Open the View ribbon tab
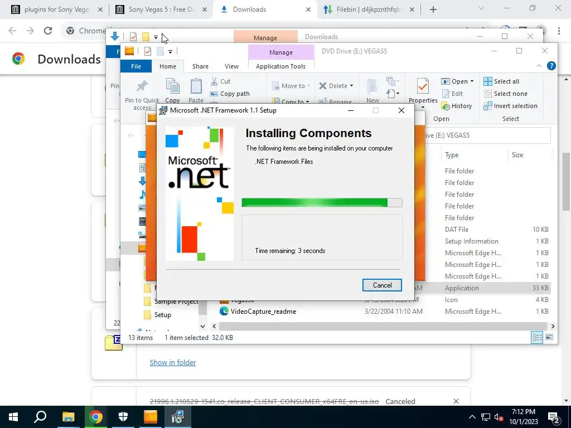This screenshot has width=571, height=428. click(231, 66)
